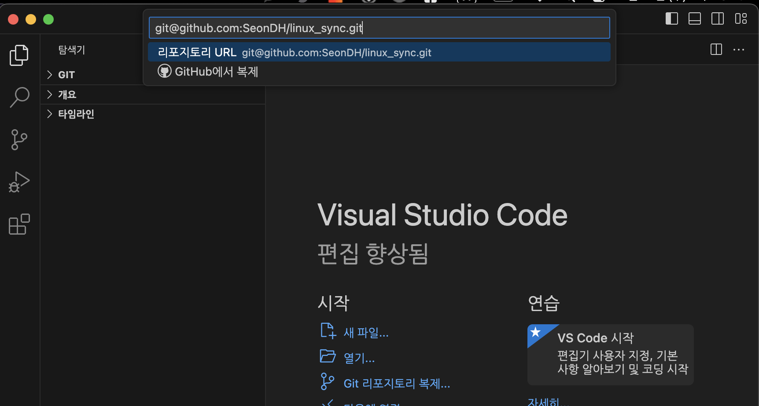Image resolution: width=759 pixels, height=406 pixels.
Task: Click the Visual Studio Code heading text
Action: click(442, 215)
